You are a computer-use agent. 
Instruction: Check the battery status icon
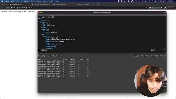pos(145,1)
